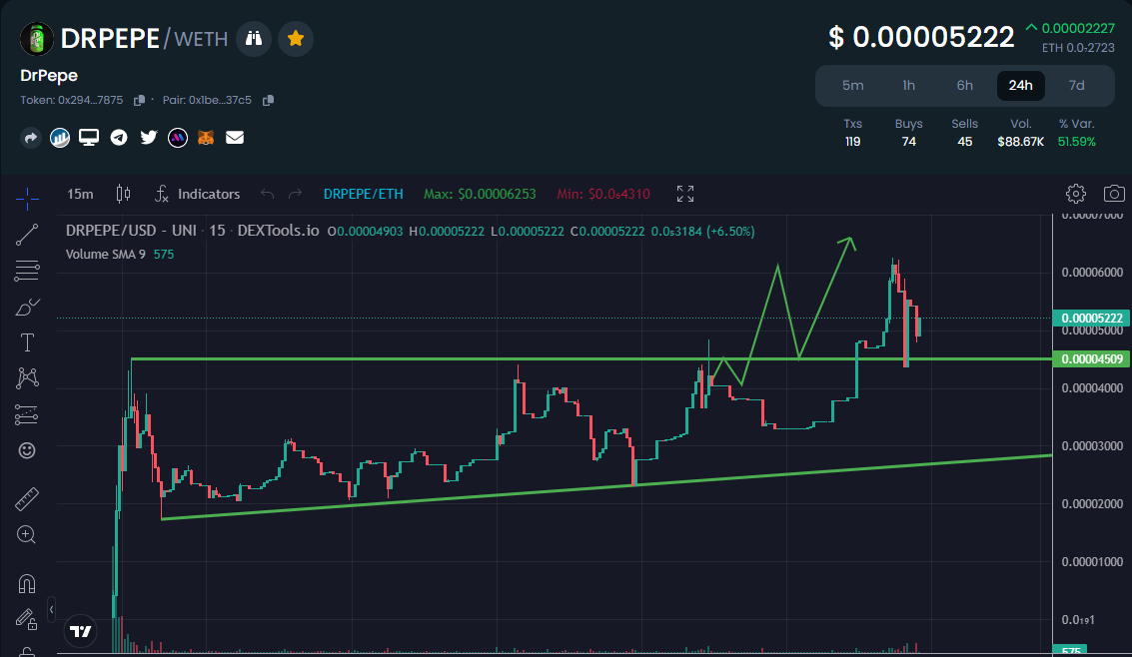Open the Emoji stickers tool
The height and width of the screenshot is (657, 1132).
[27, 450]
